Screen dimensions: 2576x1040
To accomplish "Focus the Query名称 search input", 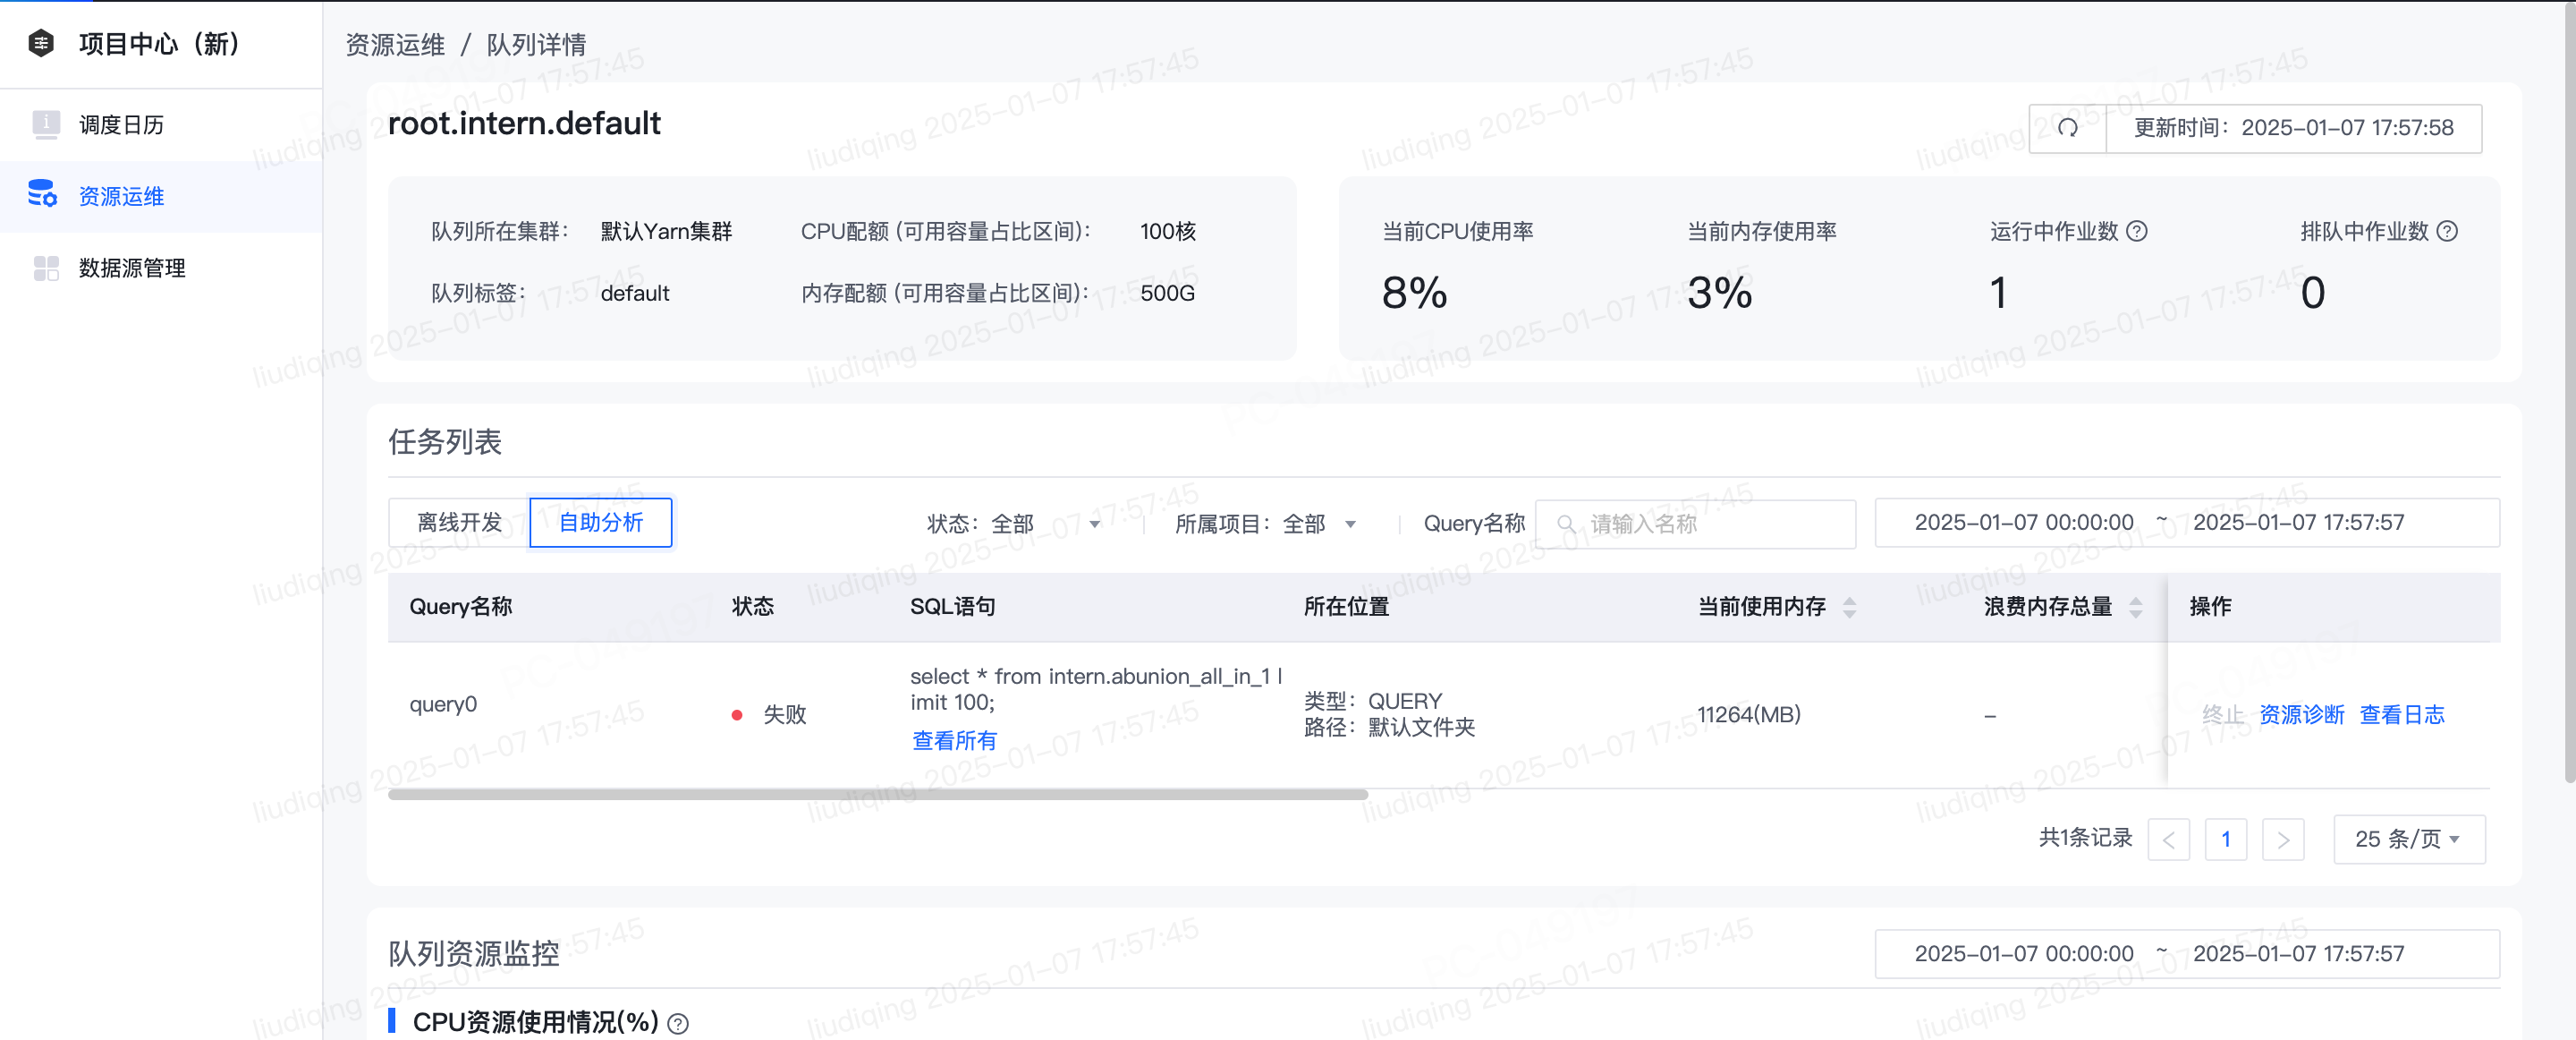I will (x=1695, y=524).
